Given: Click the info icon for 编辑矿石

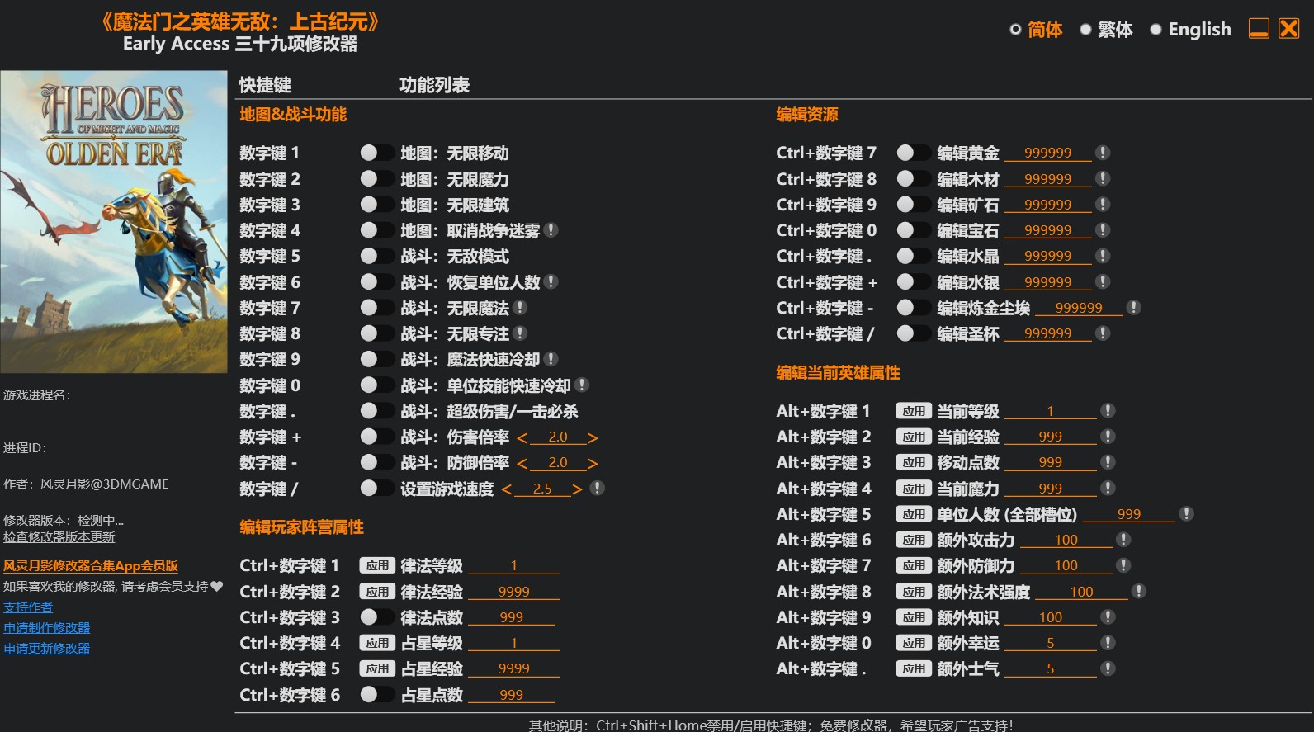Looking at the screenshot, I should [x=1103, y=204].
